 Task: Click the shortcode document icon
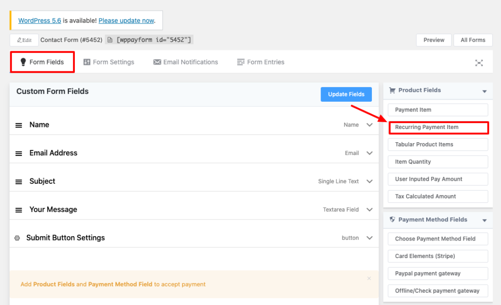tap(111, 40)
